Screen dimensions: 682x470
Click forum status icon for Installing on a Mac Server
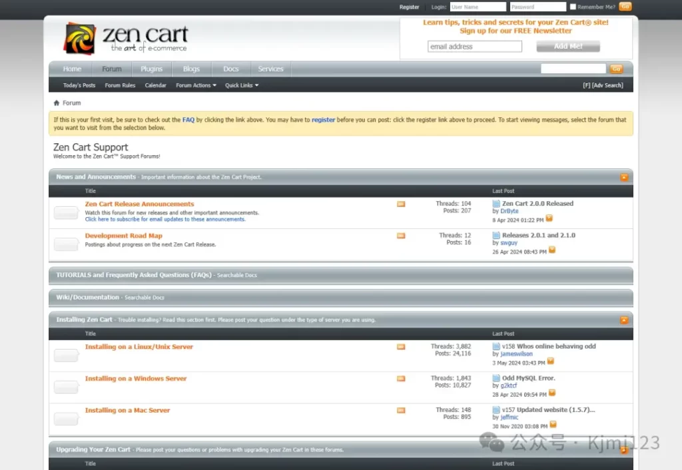[66, 419]
